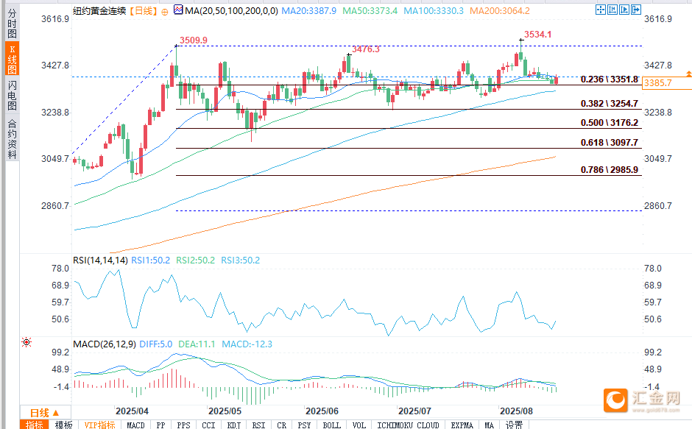Click the 3534.1 high price marker

537,35
